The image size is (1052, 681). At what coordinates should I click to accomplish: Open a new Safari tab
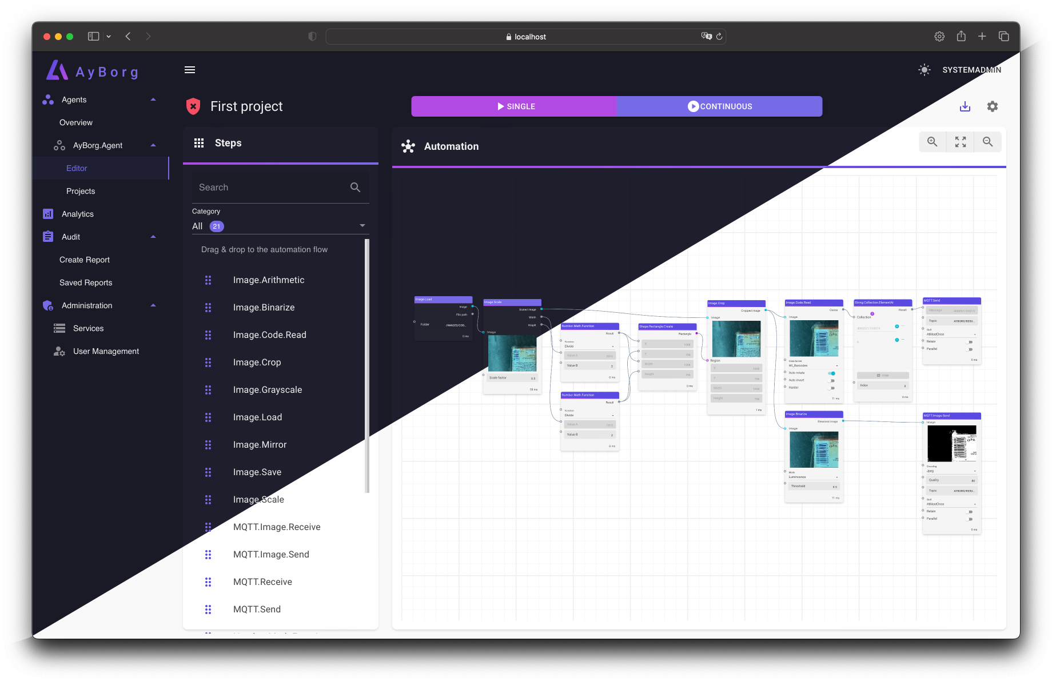pyautogui.click(x=982, y=36)
